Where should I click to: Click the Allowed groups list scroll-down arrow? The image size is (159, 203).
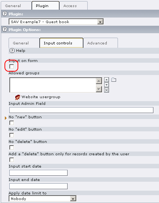99,89
